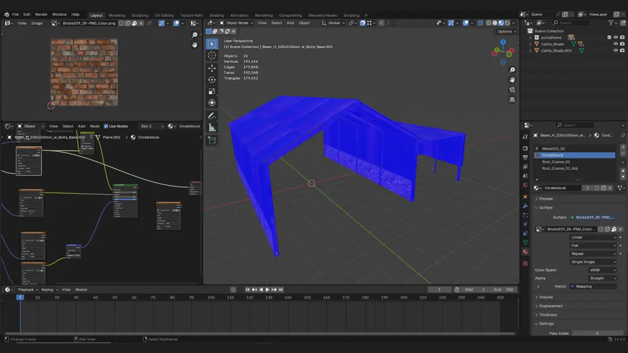Select the Add Cube tool
The width and height of the screenshot is (628, 353).
pos(211,140)
